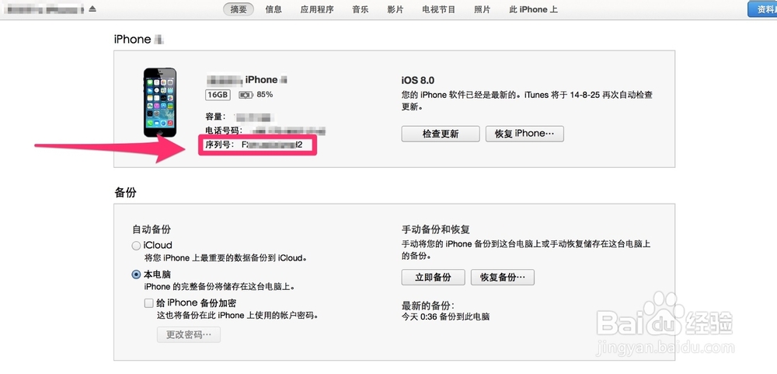Click the 恢复备份… button
This screenshot has height=374, width=777.
503,278
